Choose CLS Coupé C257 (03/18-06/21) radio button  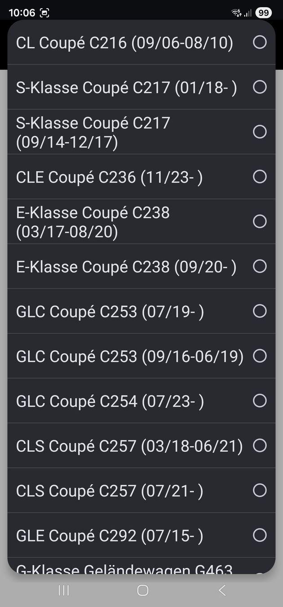click(x=260, y=446)
